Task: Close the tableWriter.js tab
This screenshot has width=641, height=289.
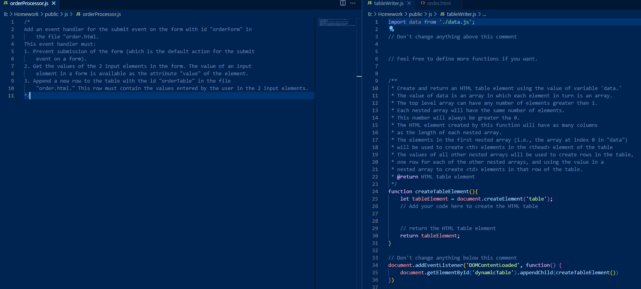Action: (409, 3)
